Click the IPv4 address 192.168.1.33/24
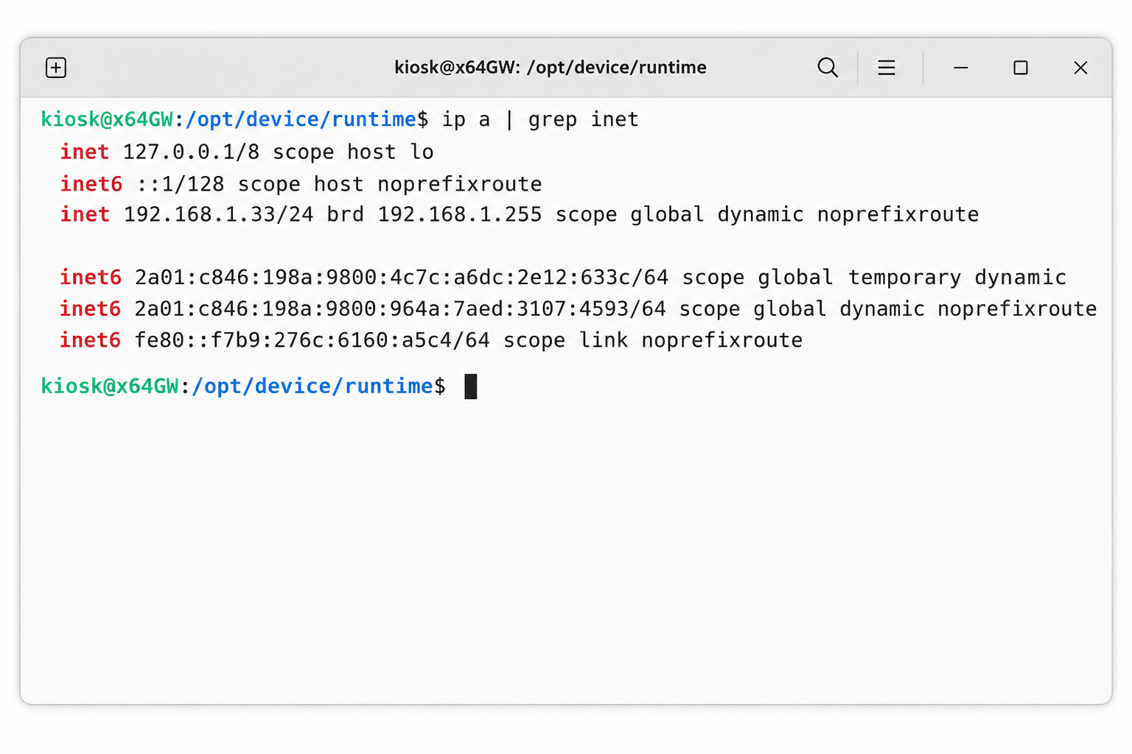The width and height of the screenshot is (1132, 754). (x=218, y=214)
